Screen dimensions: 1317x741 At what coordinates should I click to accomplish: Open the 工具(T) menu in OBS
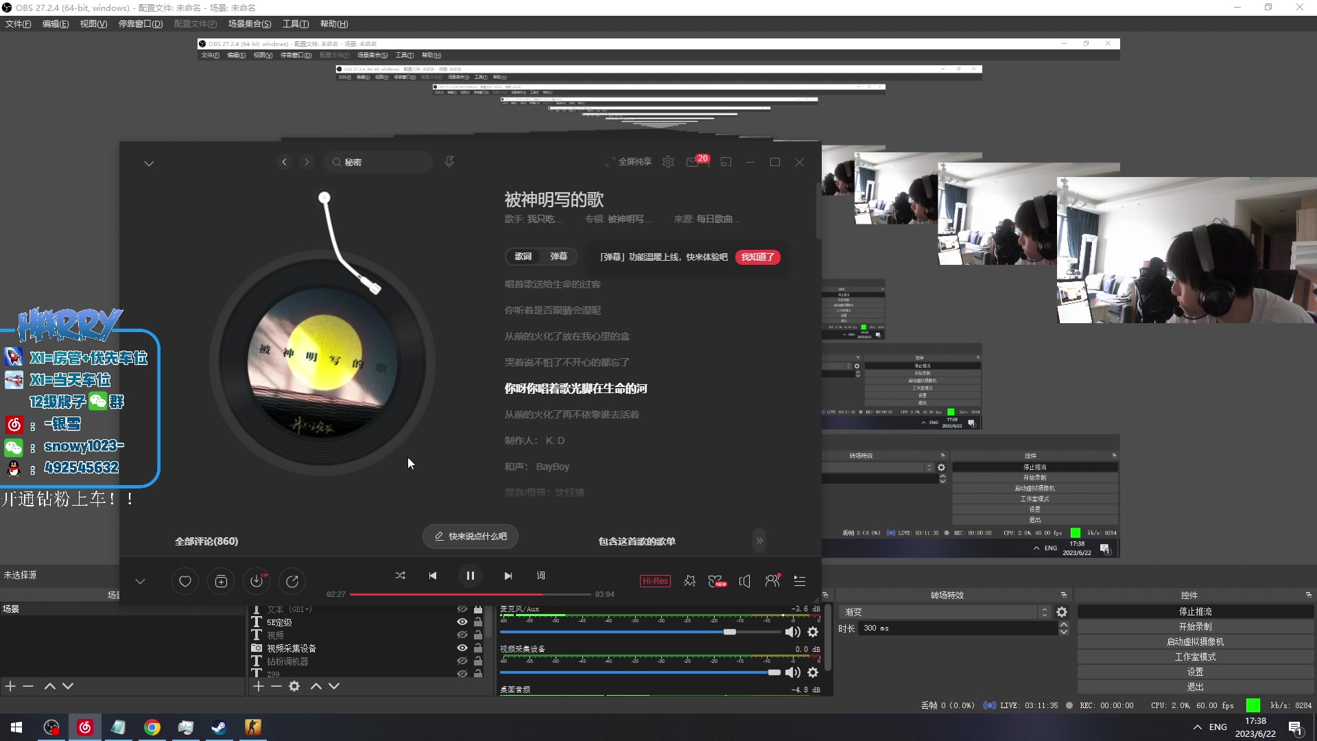coord(296,24)
